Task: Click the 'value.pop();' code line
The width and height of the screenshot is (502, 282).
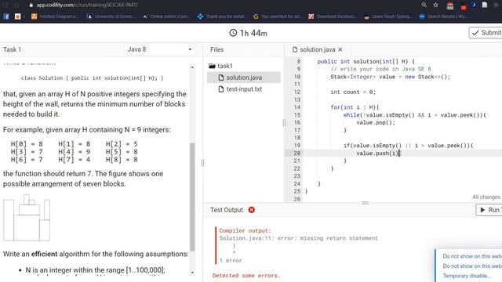Action: point(376,122)
